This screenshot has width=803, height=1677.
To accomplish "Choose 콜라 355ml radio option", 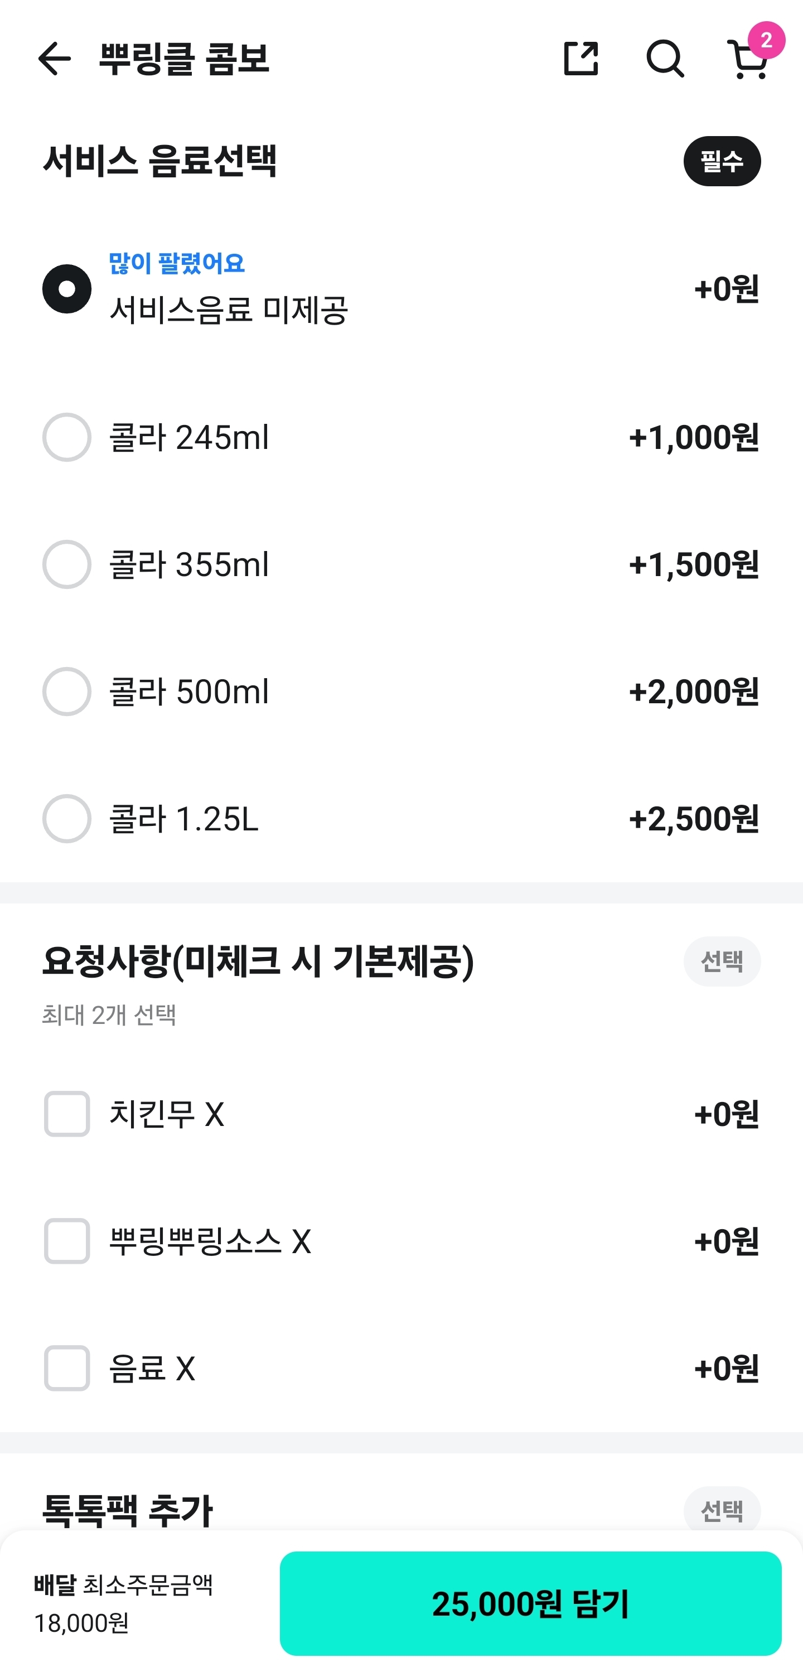I will pyautogui.click(x=67, y=564).
